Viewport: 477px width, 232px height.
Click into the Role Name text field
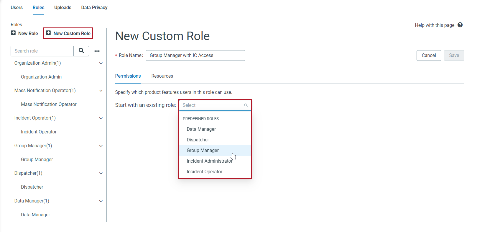(x=195, y=55)
